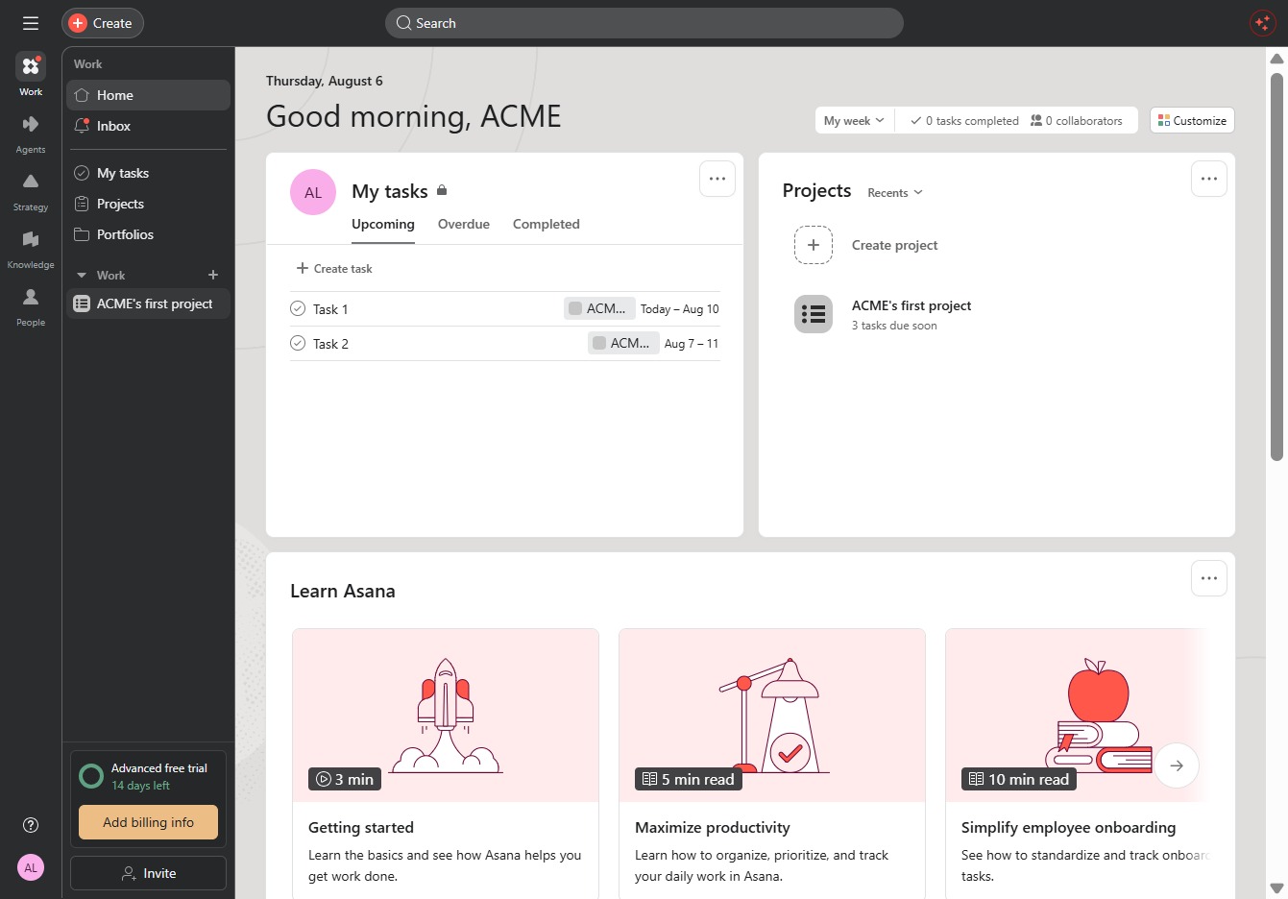Open Learn Asana three-dot menu
Viewport: 1288px width, 899px height.
point(1209,578)
